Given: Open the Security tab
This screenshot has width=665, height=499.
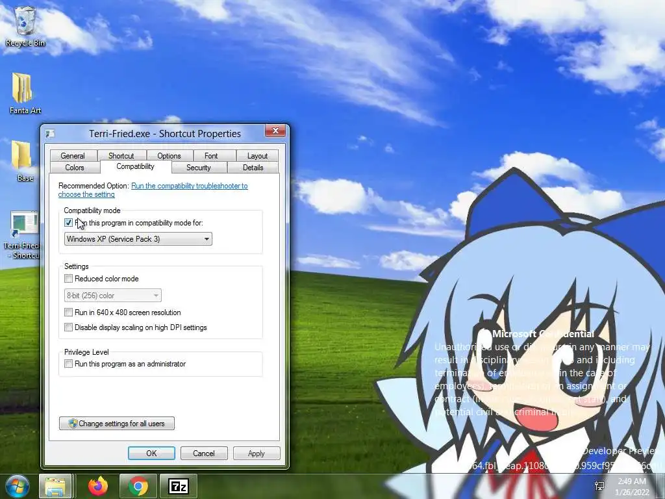Looking at the screenshot, I should coord(199,167).
